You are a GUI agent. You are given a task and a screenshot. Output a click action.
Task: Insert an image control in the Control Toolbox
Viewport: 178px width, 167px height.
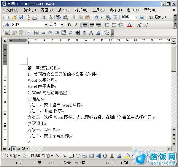pos(98,33)
